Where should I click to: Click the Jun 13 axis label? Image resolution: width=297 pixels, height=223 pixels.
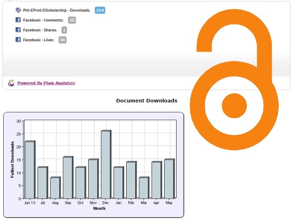(x=30, y=203)
